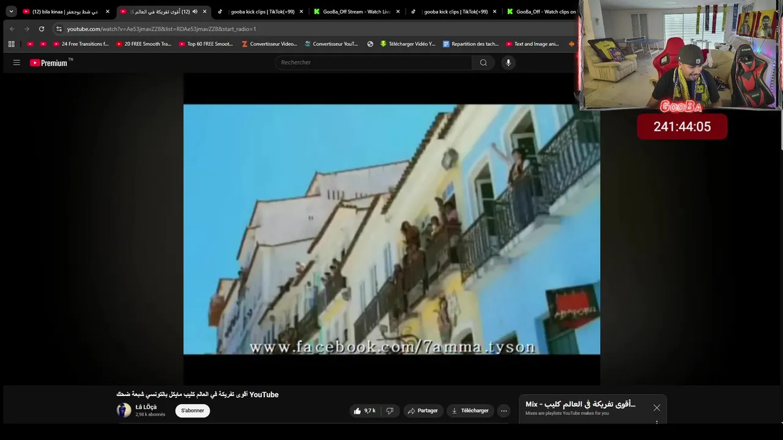Close the active YouTube video tab

[205, 12]
